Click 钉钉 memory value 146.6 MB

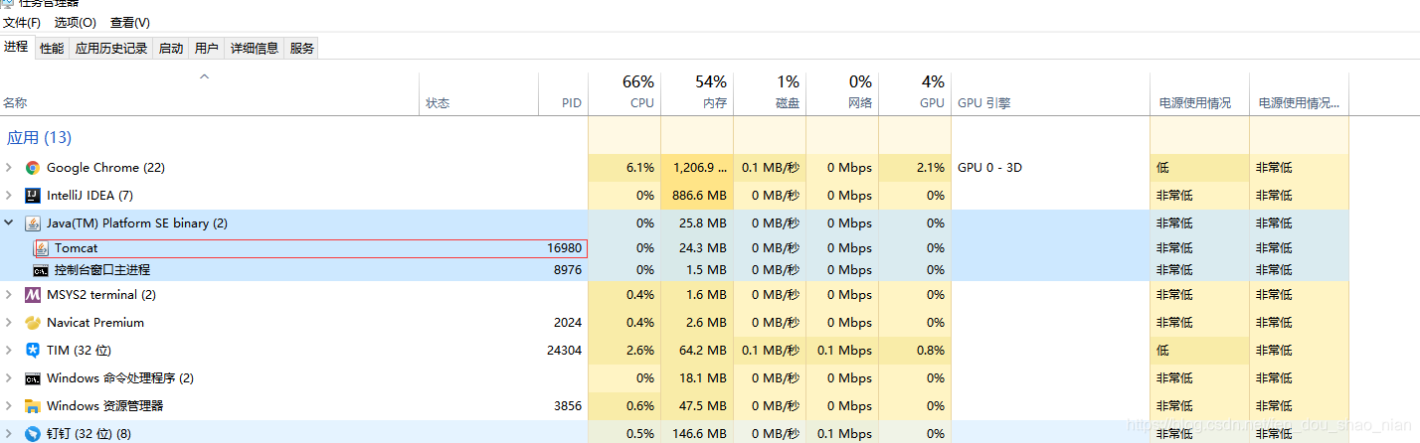(x=700, y=434)
